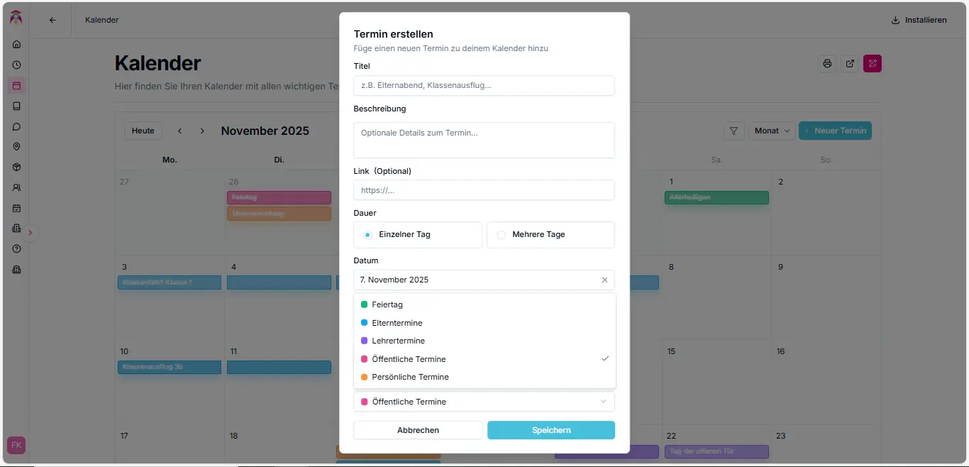Select the Mehrere Tage radio option

coord(502,235)
